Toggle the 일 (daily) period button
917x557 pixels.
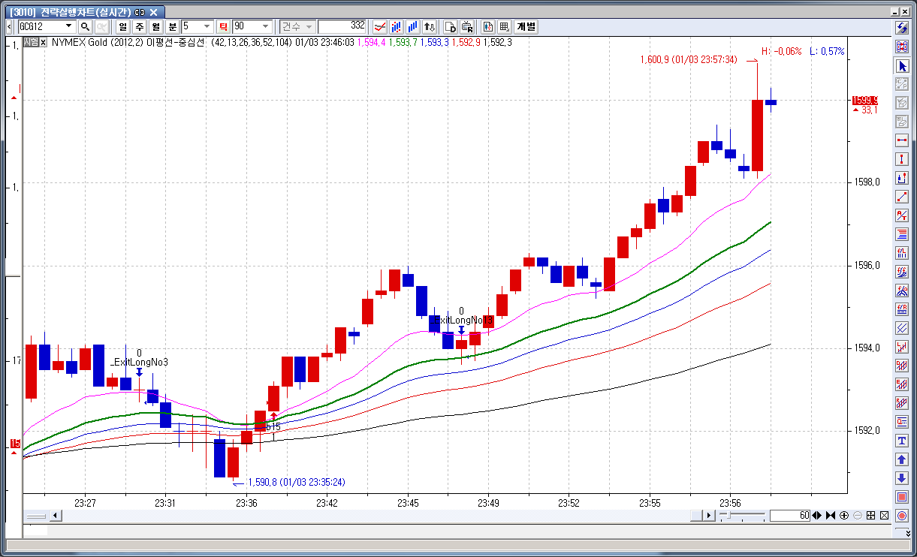tap(122, 27)
